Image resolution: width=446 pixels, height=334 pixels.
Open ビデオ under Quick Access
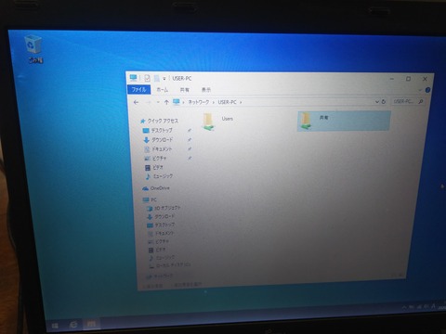coord(154,167)
